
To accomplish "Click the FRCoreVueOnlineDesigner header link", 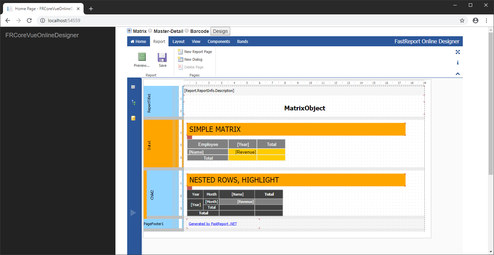I will 42,35.
